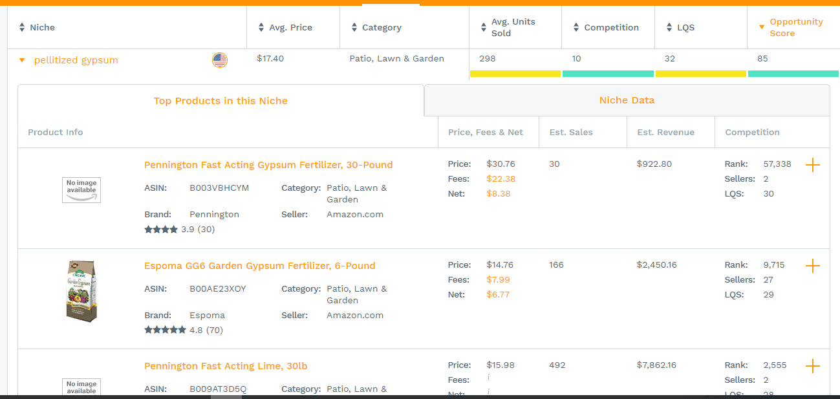Click the niche category Patio, Lawn & Garden
The width and height of the screenshot is (840, 399).
pos(397,59)
